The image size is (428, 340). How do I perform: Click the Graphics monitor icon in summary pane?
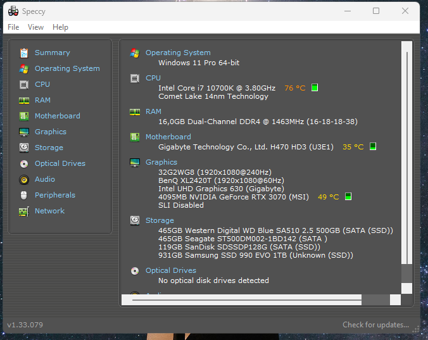tap(135, 162)
